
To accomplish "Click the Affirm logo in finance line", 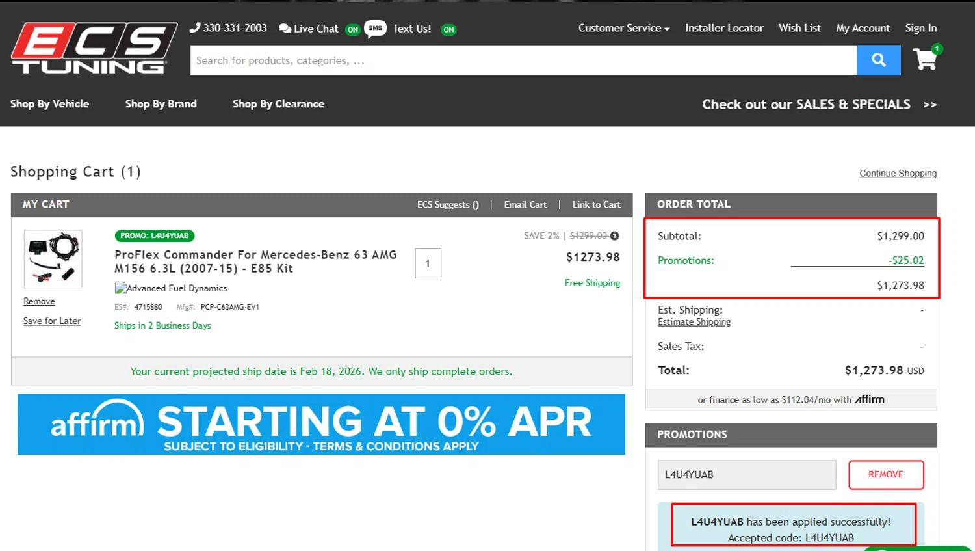I will (870, 399).
